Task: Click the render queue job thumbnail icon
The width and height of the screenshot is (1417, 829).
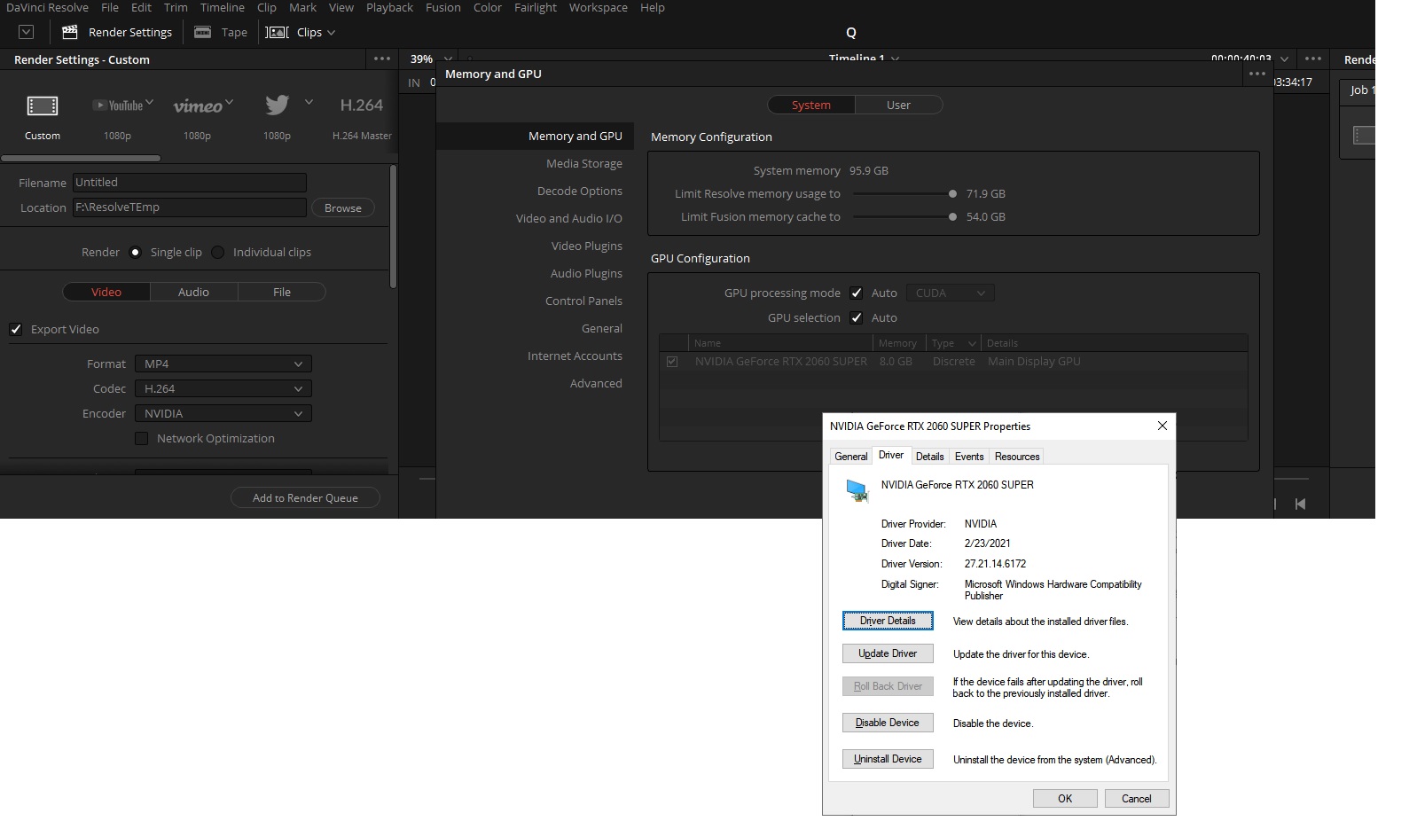Action: (1364, 135)
